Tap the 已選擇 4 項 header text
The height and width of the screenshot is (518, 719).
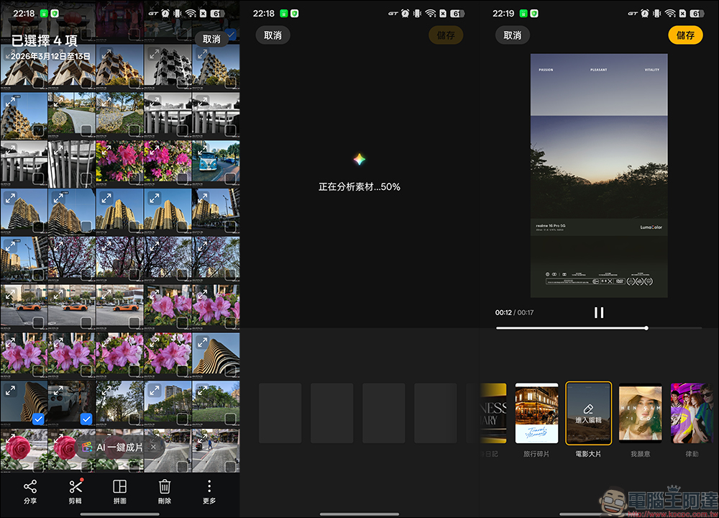[x=44, y=41]
